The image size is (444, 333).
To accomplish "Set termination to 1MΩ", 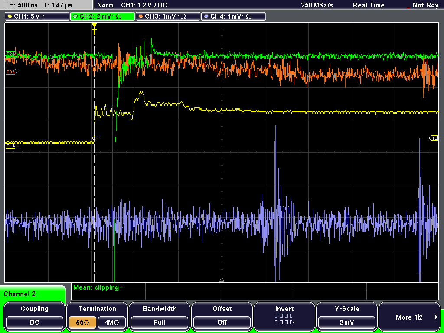I will (112, 323).
